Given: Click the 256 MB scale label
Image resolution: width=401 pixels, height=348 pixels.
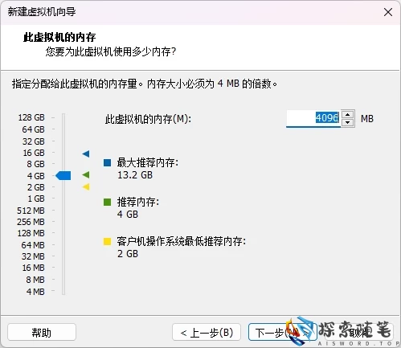Looking at the screenshot, I should [x=31, y=222].
